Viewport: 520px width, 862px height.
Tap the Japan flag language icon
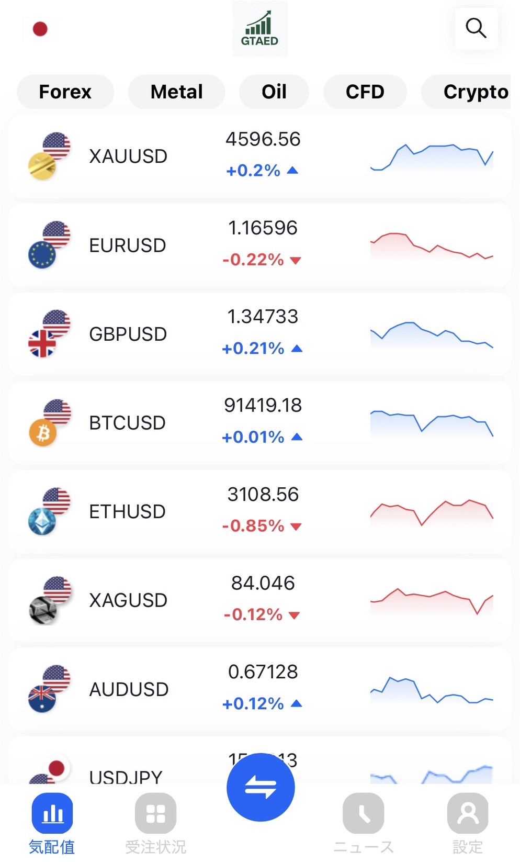[x=40, y=29]
